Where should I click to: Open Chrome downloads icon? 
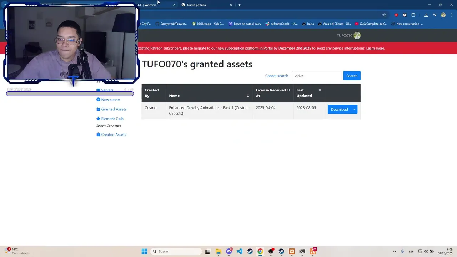pos(426,15)
